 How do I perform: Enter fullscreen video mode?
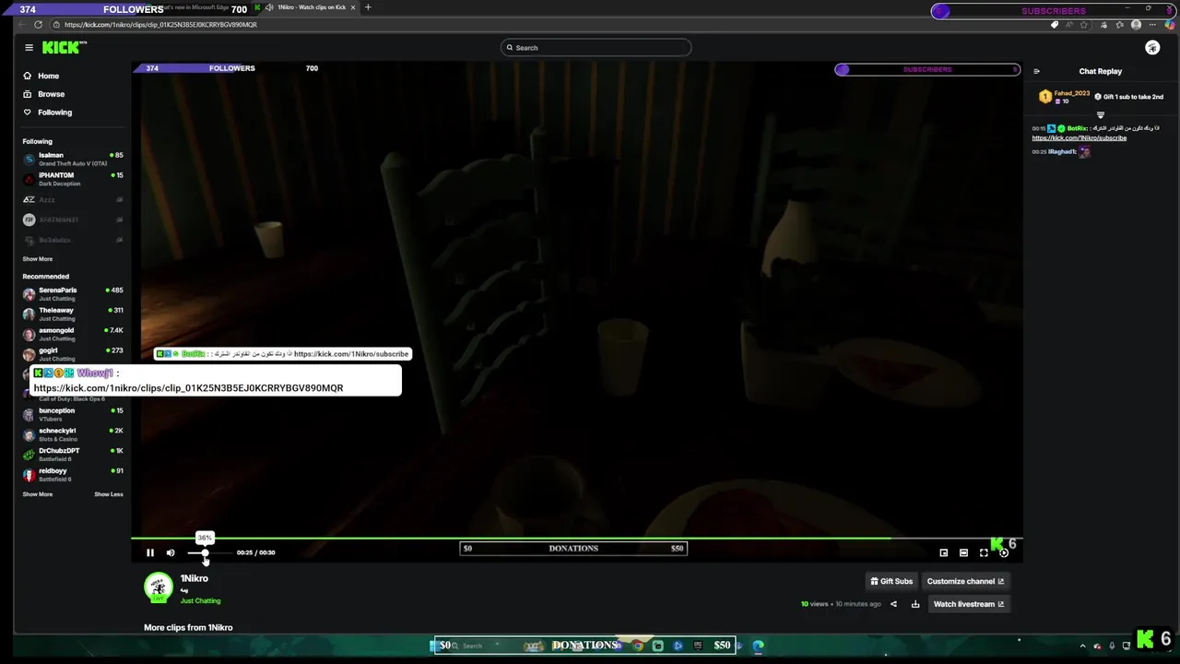coord(984,552)
